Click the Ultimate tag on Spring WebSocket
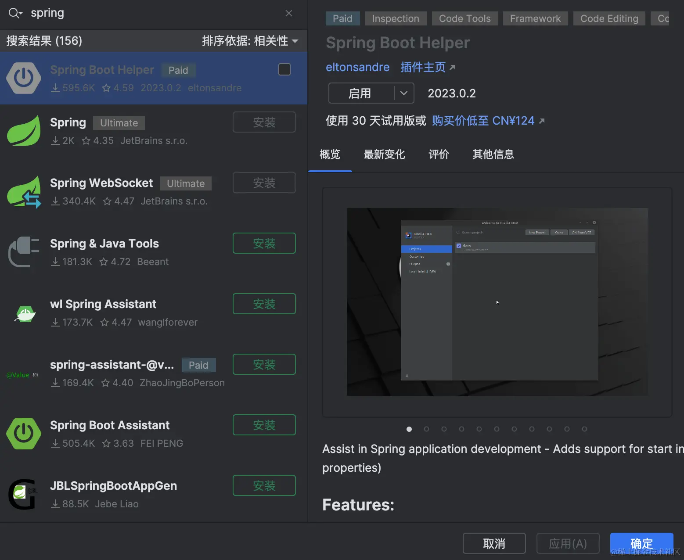This screenshot has height=560, width=684. tap(186, 183)
